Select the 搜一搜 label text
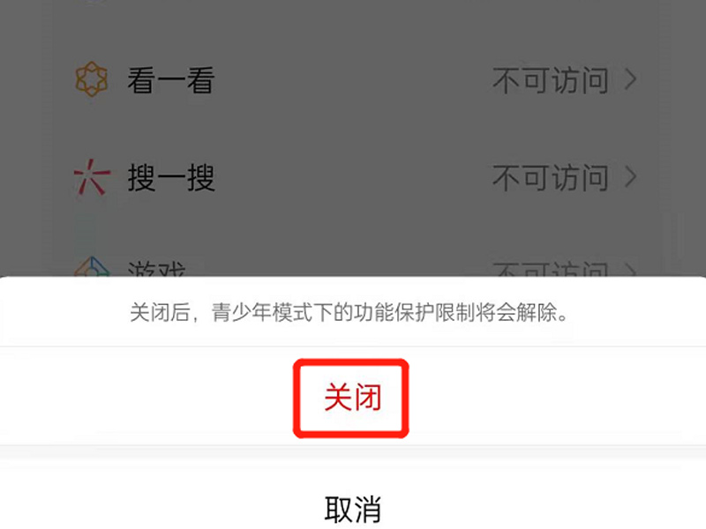The image size is (706, 529). [x=171, y=177]
